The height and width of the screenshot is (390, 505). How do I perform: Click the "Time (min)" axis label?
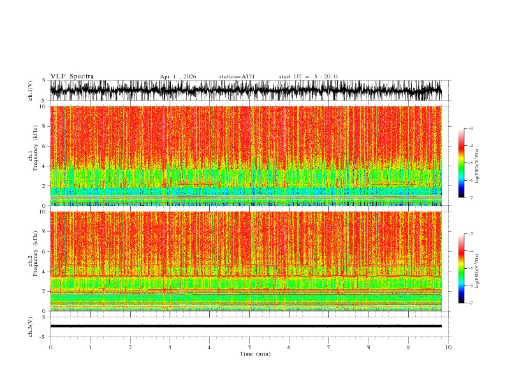pos(255,354)
